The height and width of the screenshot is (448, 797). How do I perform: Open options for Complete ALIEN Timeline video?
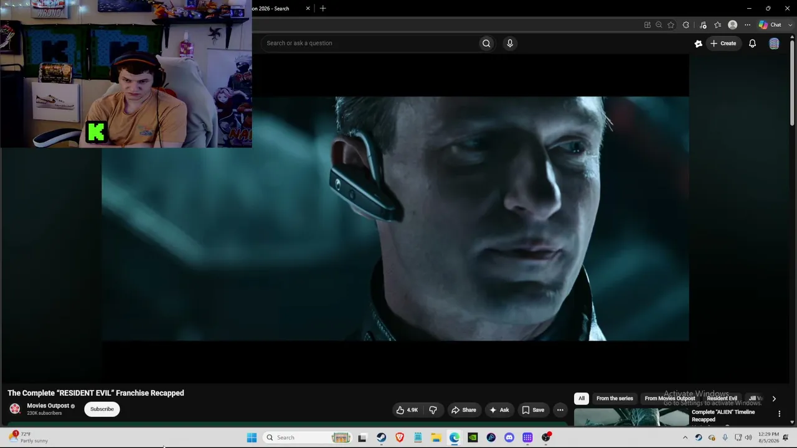point(779,414)
